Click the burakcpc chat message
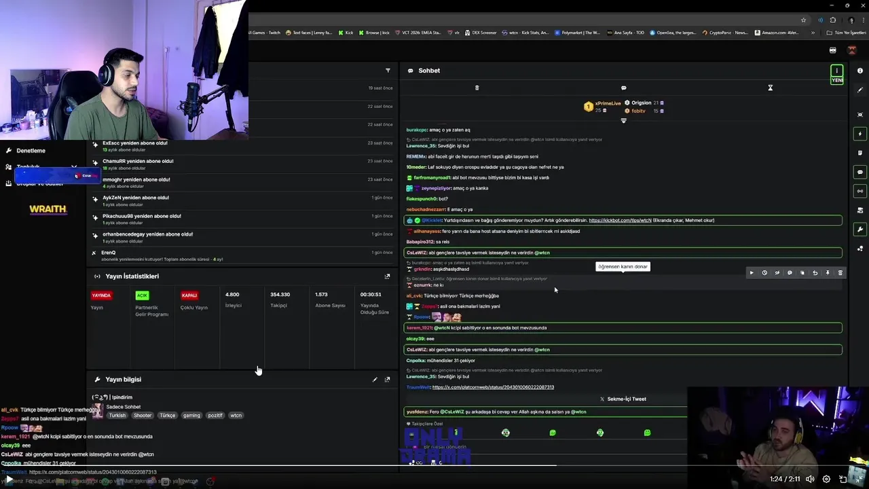 click(438, 130)
